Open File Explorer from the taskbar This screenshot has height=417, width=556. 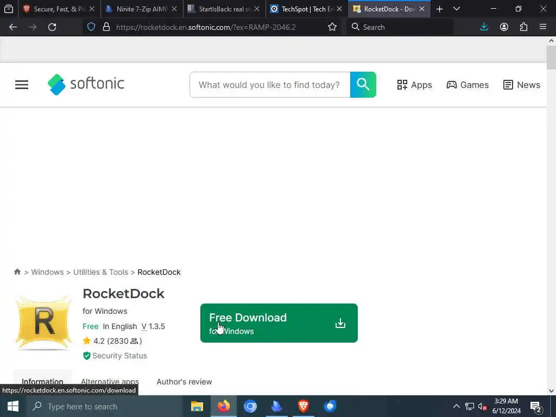(x=197, y=406)
